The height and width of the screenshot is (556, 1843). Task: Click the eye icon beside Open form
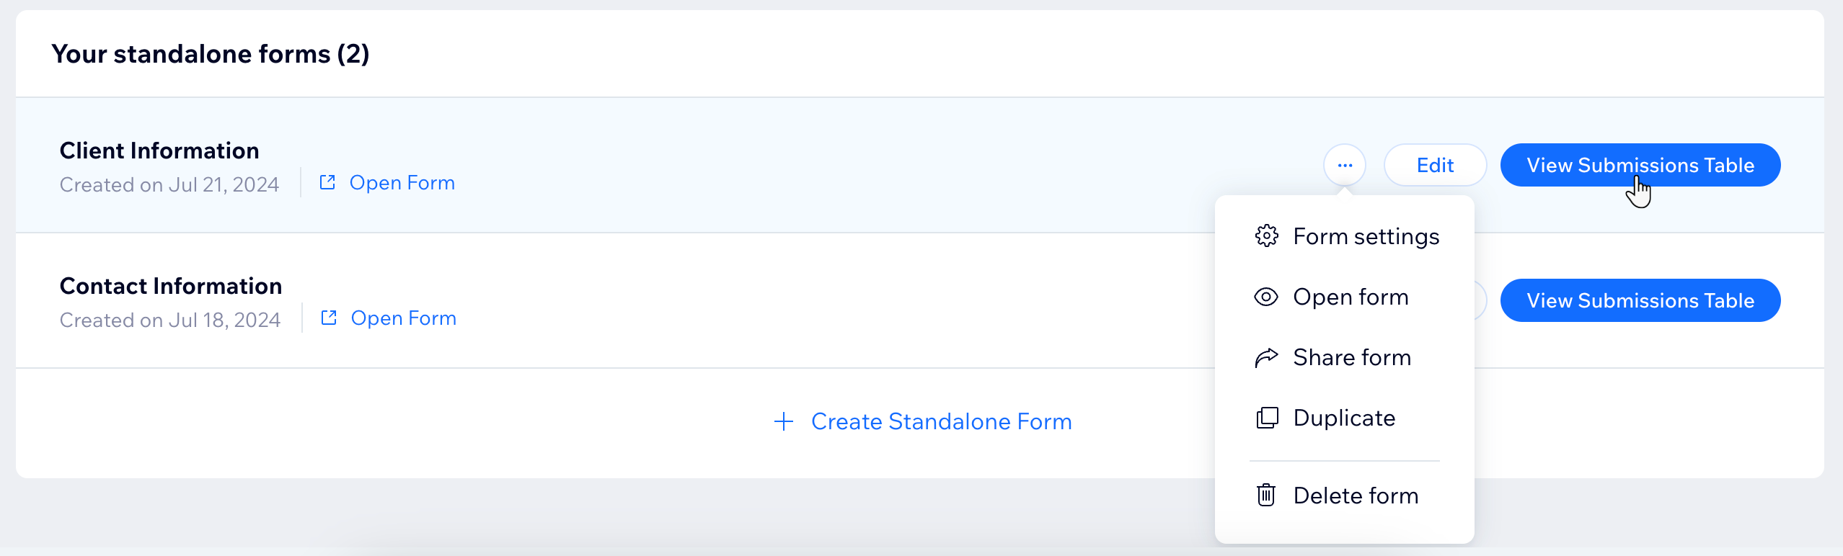(1266, 297)
